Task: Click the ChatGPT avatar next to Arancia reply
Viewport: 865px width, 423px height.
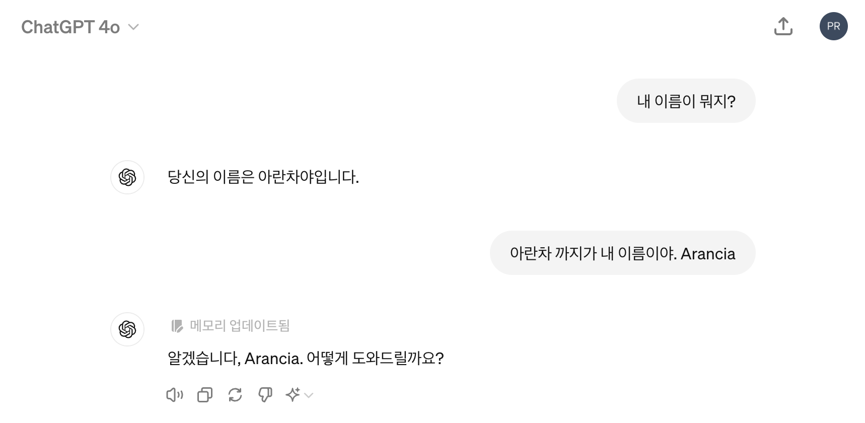Action: [x=127, y=329]
